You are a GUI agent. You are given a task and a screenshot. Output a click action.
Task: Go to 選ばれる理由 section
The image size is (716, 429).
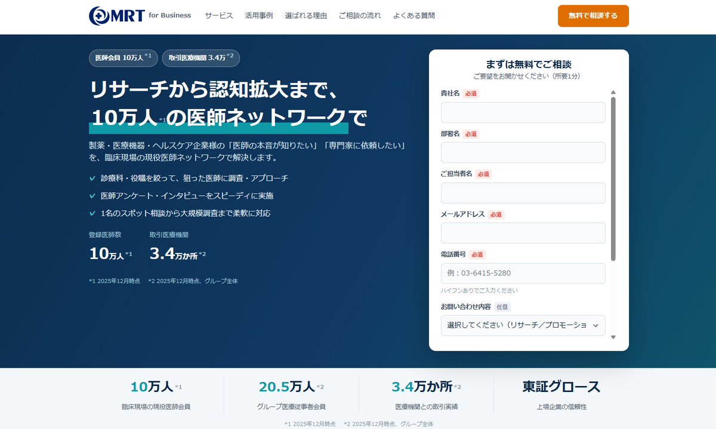tap(306, 16)
